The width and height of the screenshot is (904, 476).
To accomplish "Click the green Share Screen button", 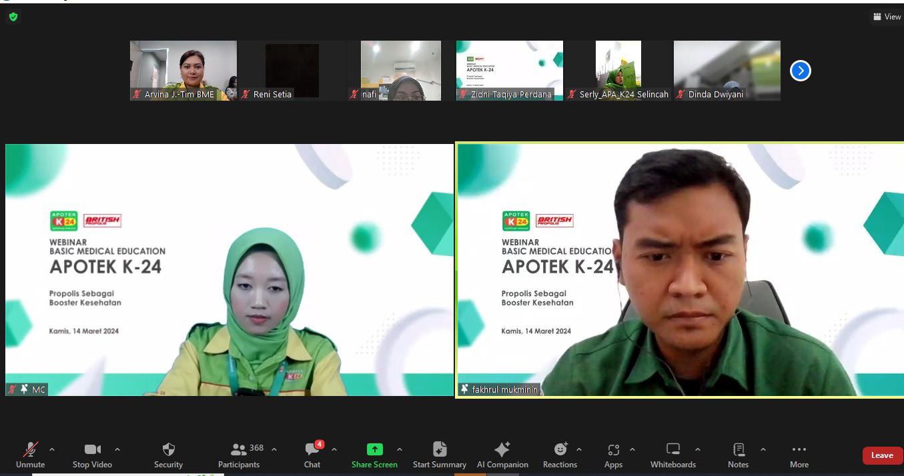I will click(374, 455).
